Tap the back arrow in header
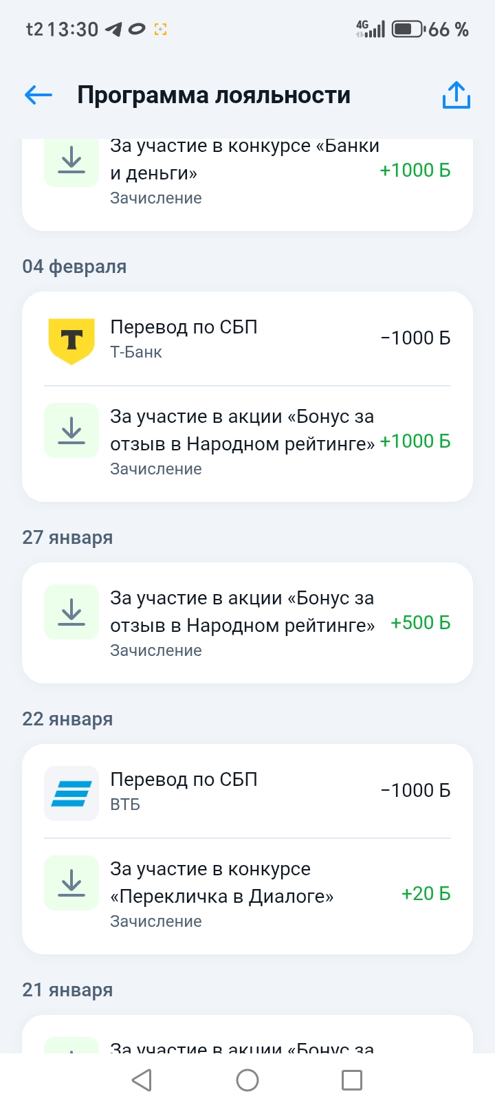The height and width of the screenshot is (1107, 495). [38, 95]
